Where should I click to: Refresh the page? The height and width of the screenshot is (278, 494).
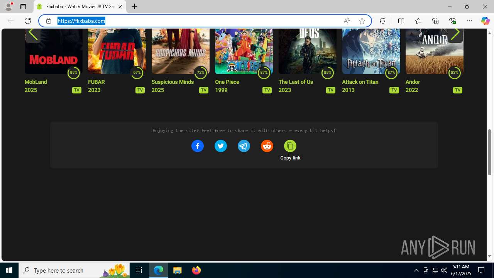(x=28, y=21)
